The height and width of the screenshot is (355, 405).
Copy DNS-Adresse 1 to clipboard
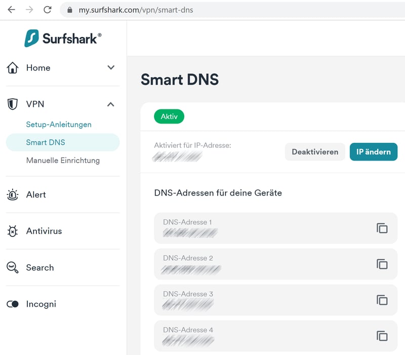tap(382, 228)
